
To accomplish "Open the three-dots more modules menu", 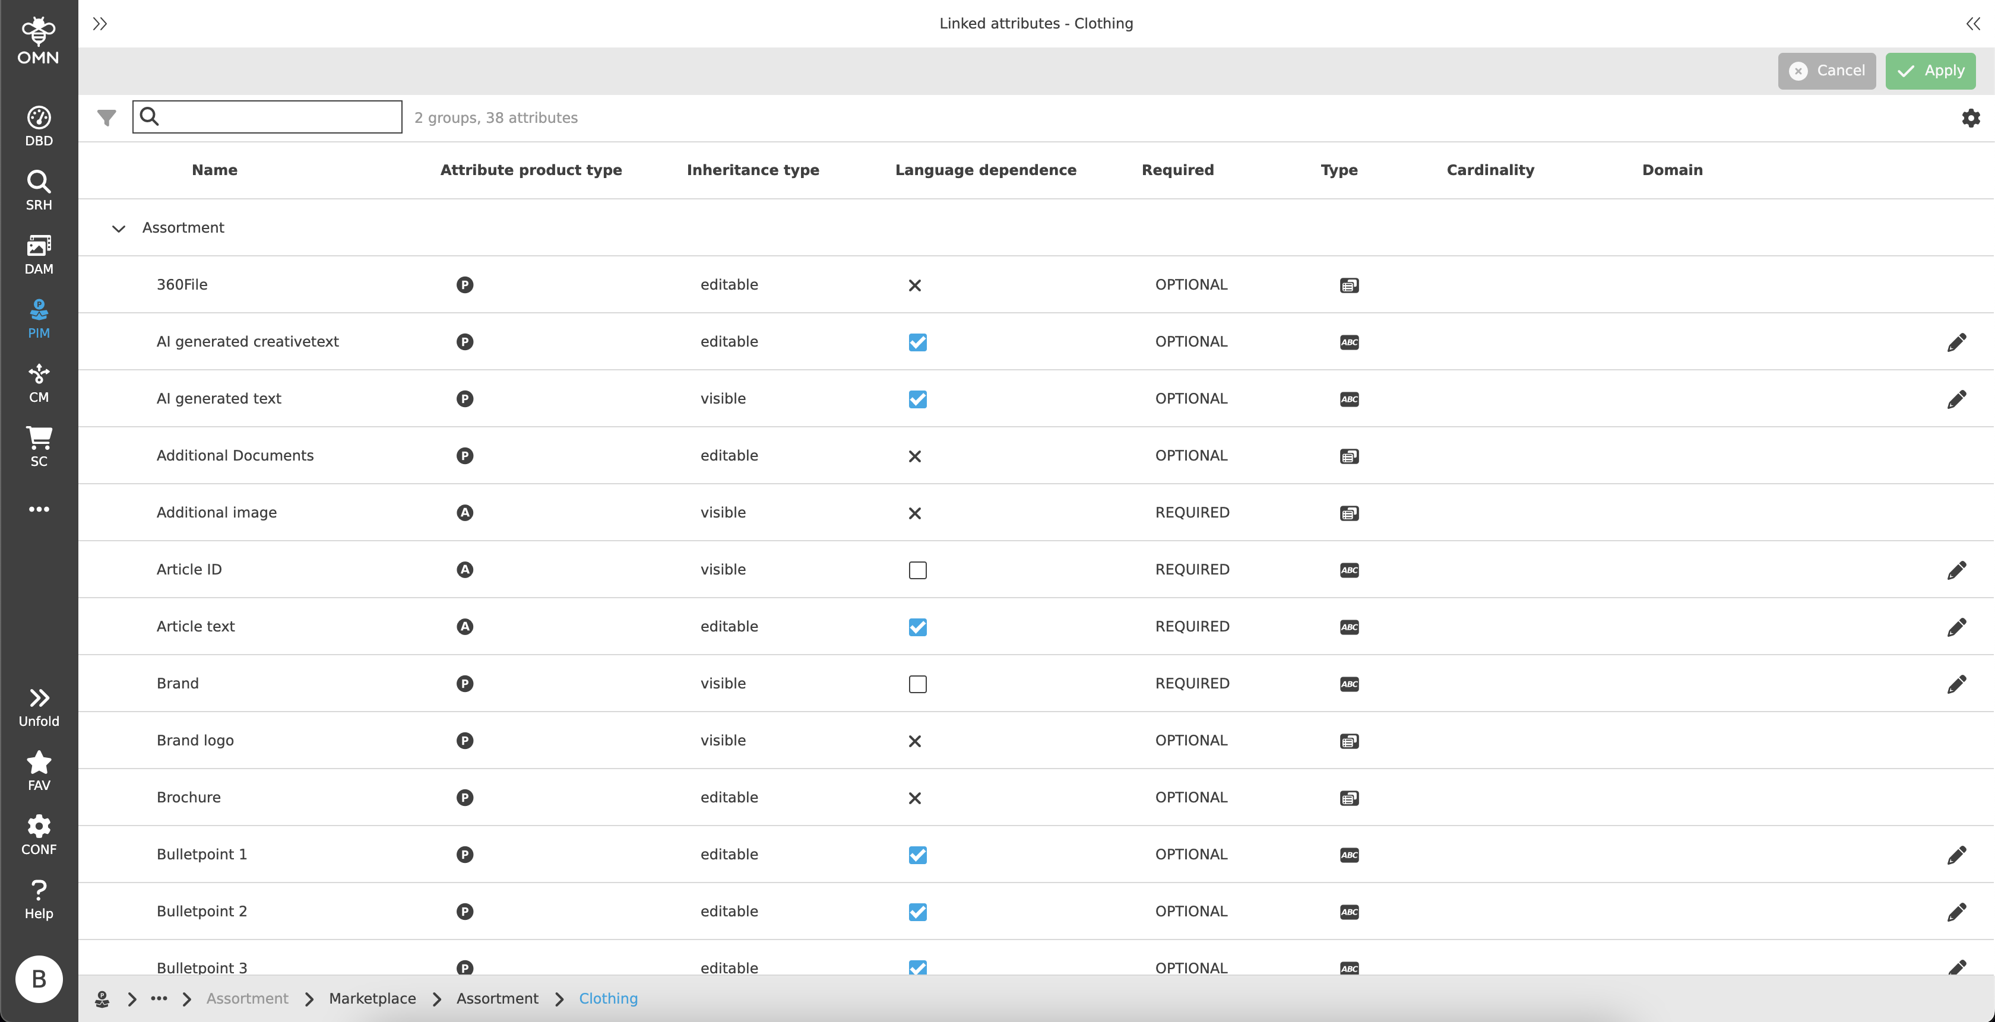I will (x=39, y=509).
